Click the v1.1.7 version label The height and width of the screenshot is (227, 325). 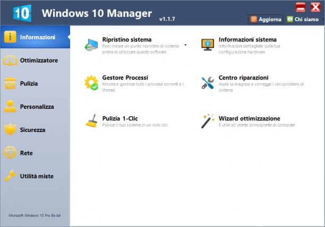click(167, 19)
